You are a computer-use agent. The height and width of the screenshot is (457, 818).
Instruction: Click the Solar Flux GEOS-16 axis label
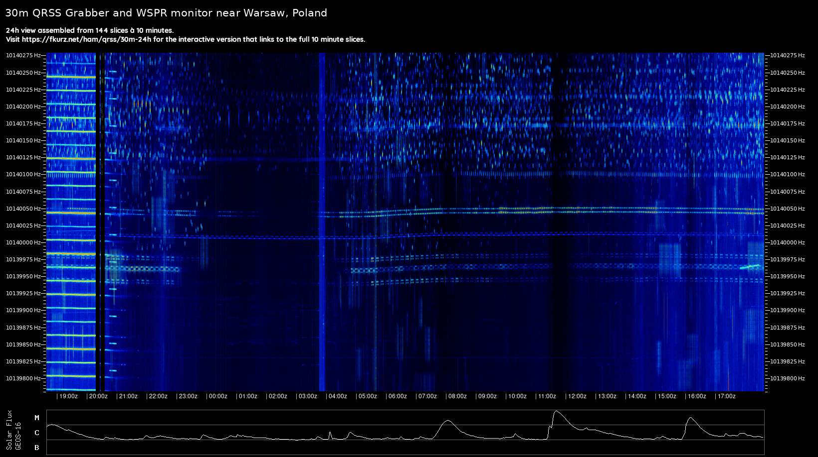(x=14, y=430)
